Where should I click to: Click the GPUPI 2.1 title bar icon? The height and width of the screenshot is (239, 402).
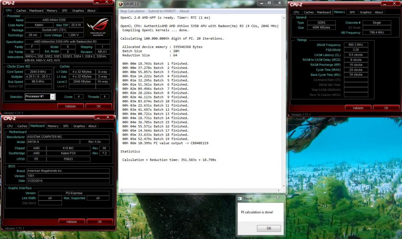point(121,4)
